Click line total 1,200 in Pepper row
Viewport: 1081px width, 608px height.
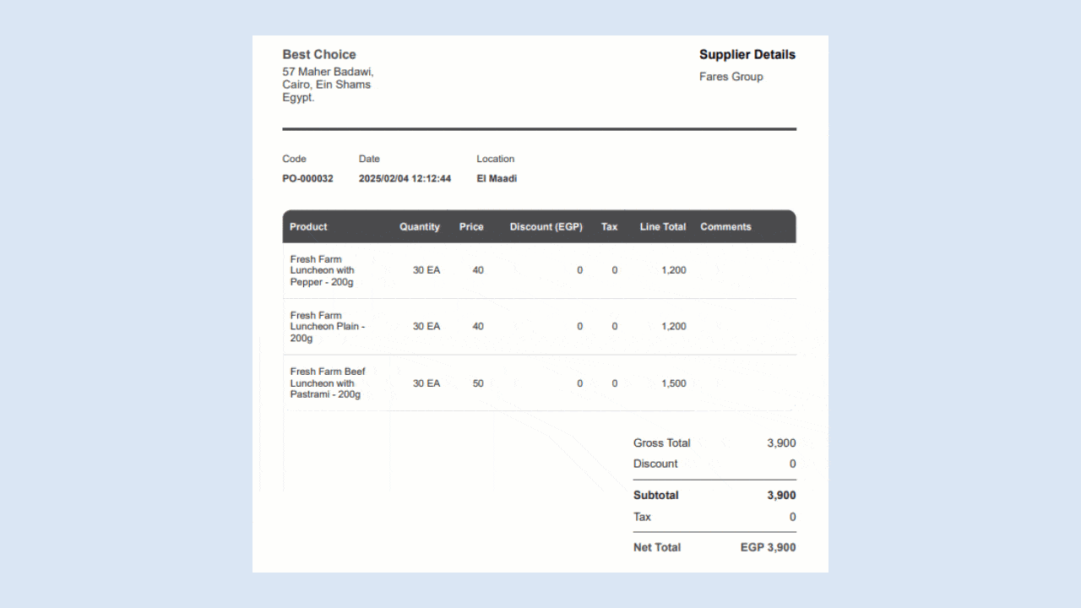(x=674, y=270)
